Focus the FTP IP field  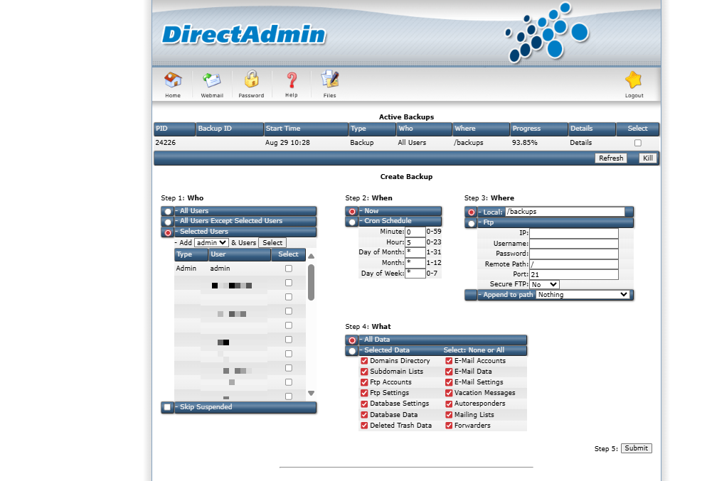click(573, 233)
